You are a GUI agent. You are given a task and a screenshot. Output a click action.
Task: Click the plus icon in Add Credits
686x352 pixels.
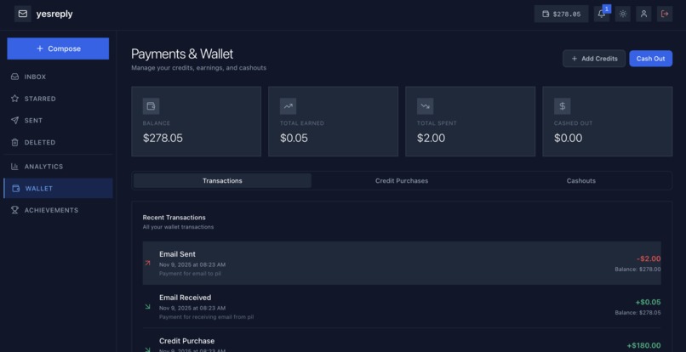point(575,59)
